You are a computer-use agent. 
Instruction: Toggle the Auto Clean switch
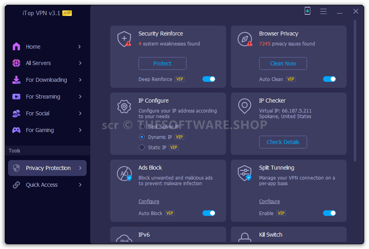click(x=329, y=79)
